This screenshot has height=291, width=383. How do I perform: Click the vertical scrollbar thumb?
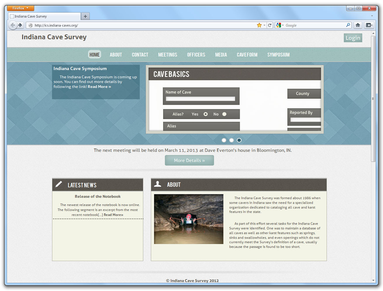373,99
